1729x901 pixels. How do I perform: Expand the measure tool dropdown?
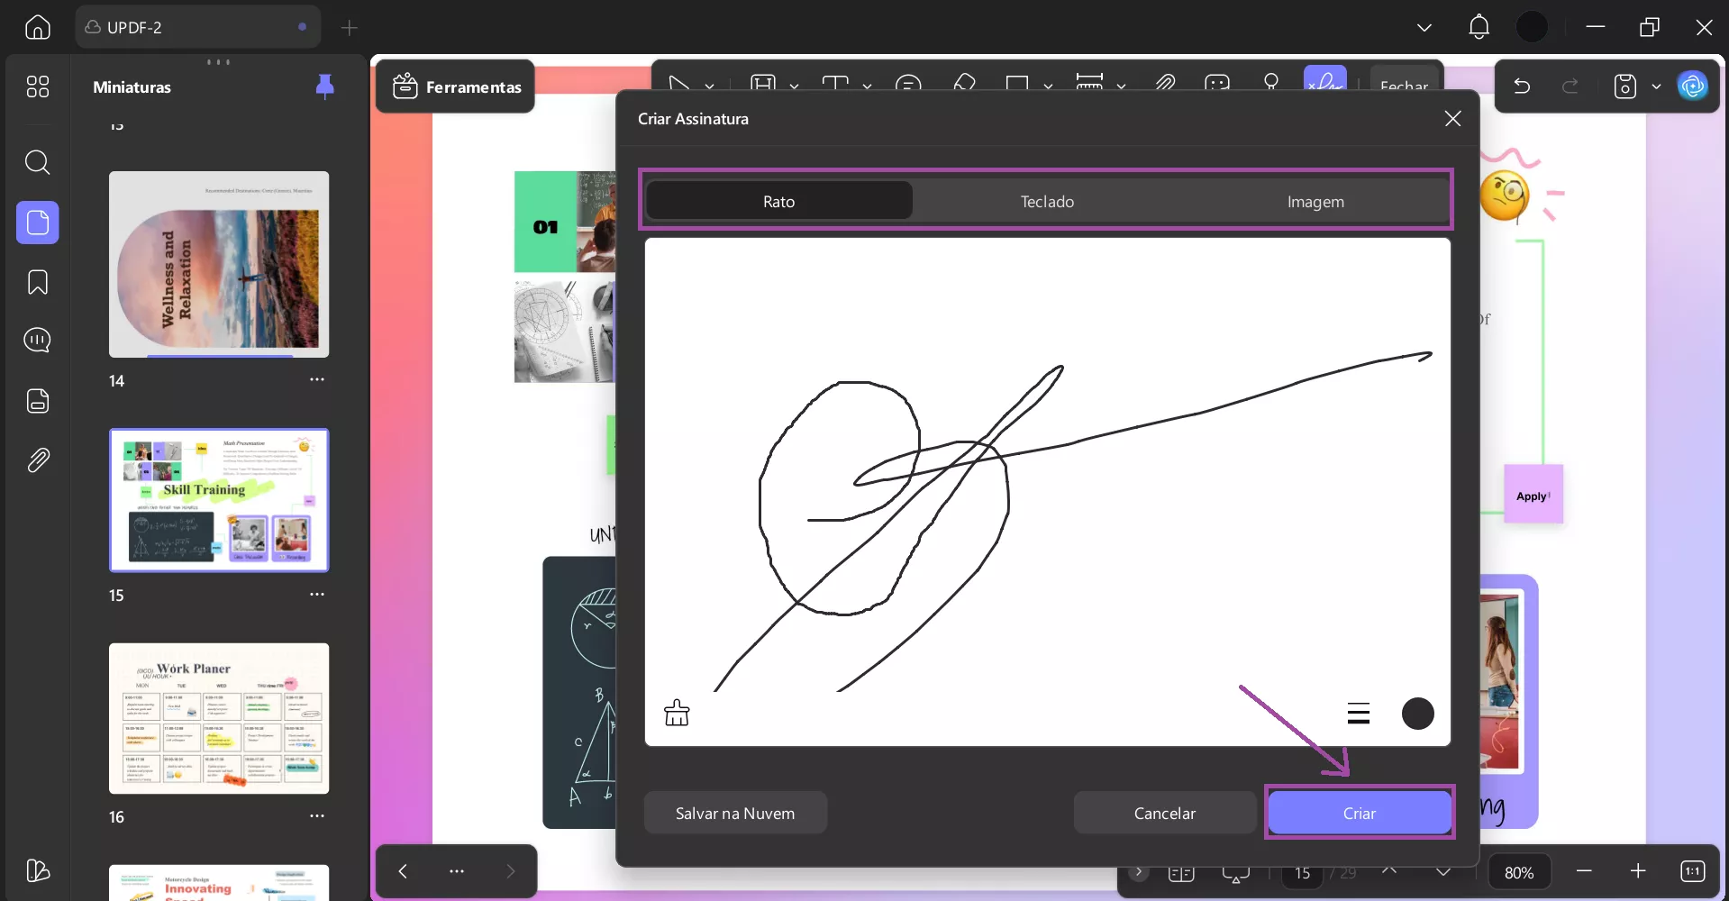(1121, 86)
